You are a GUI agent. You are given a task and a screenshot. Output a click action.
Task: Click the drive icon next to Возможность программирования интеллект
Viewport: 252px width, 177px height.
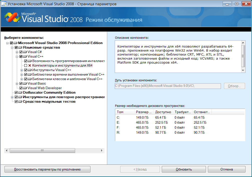(x=30, y=61)
